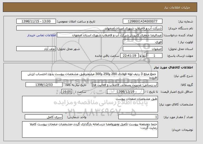Viewport: 203px width, 144px height.
Task: Click the unit field سری کامل
Action: point(43,117)
